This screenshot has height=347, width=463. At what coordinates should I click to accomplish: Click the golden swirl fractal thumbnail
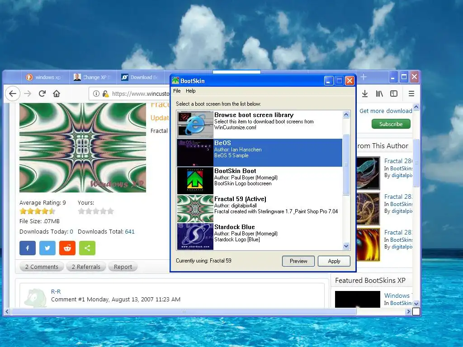(368, 209)
